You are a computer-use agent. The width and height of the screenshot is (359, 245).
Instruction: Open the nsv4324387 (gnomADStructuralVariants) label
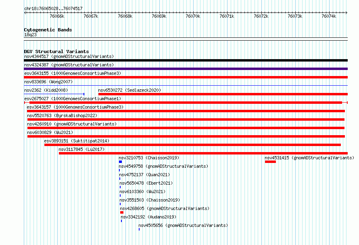click(x=69, y=65)
